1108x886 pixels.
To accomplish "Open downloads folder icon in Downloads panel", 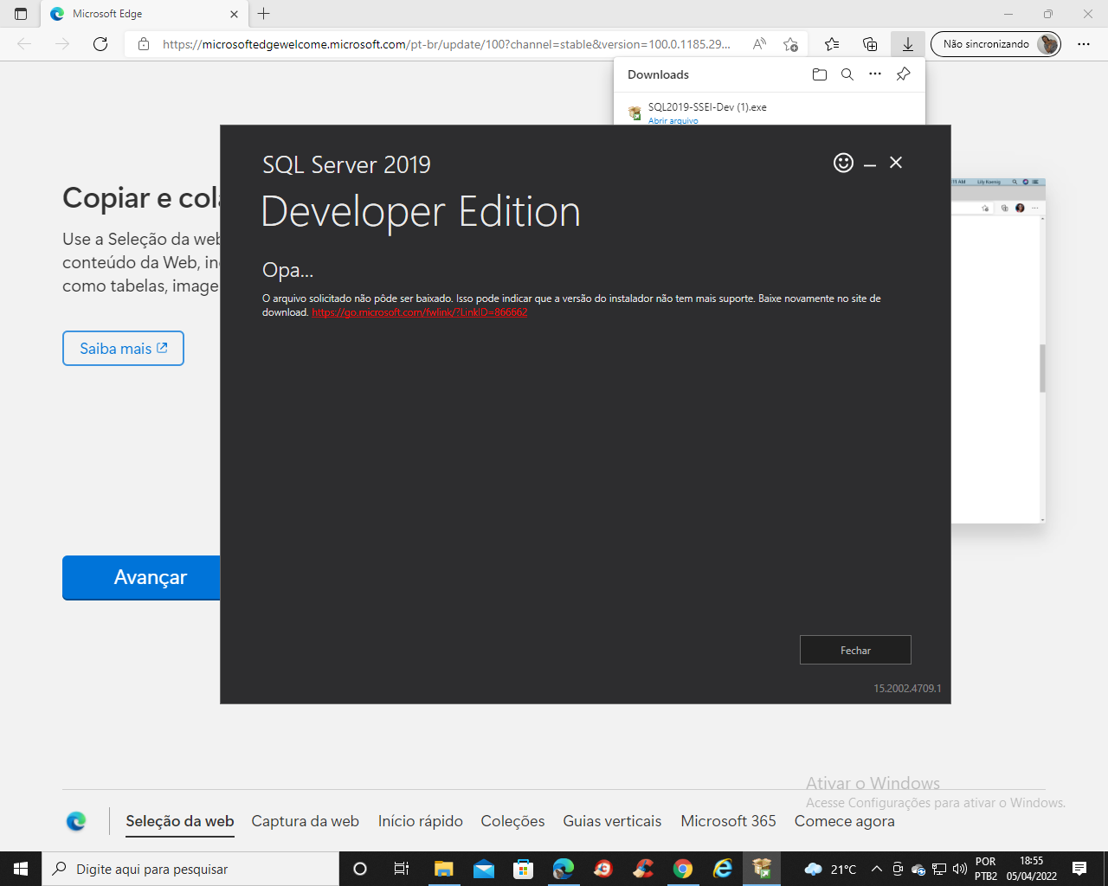I will coord(820,74).
